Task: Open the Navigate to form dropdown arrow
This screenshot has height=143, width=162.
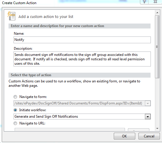Action: point(148,103)
